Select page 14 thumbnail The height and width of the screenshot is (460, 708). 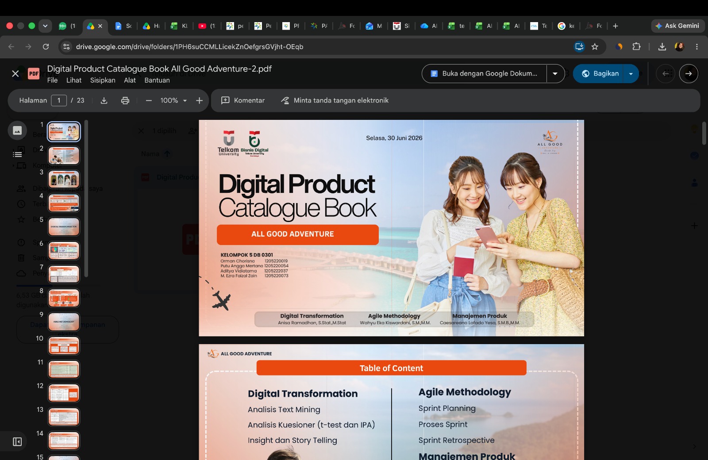click(x=64, y=441)
